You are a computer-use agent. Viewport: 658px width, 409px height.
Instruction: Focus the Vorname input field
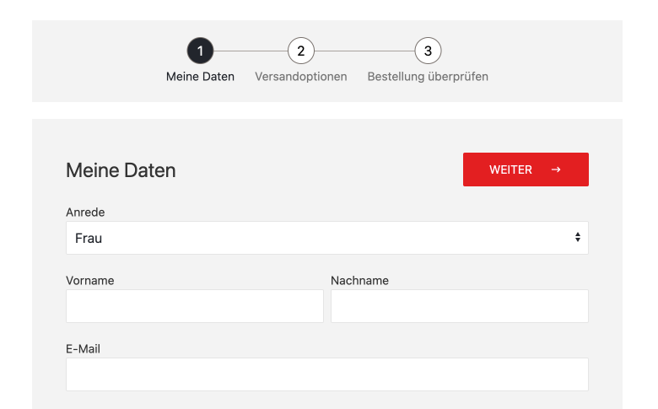click(x=195, y=306)
